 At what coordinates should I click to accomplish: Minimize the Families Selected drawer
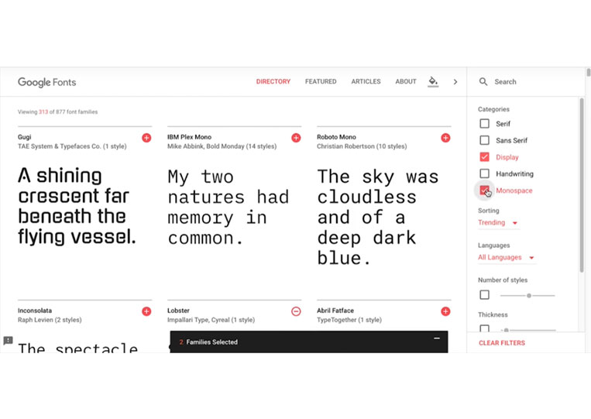tap(437, 338)
